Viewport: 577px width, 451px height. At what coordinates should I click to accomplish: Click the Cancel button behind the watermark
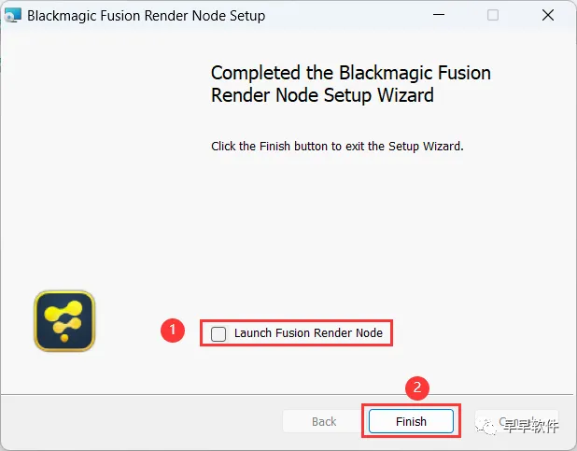(516, 421)
